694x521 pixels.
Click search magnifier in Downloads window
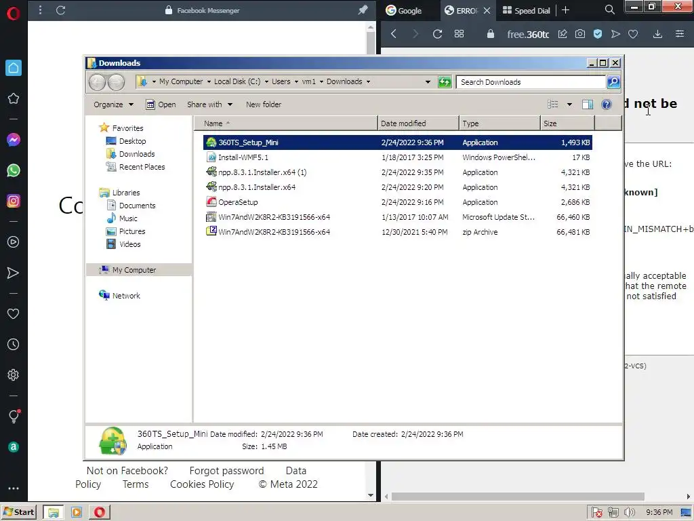(613, 82)
